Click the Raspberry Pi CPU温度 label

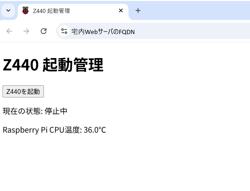pyautogui.click(x=42, y=130)
